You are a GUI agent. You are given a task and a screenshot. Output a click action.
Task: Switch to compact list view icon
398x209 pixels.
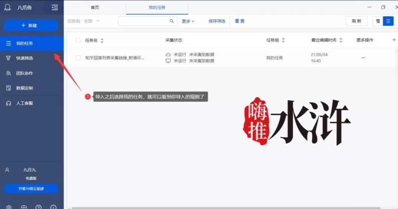click(378, 21)
